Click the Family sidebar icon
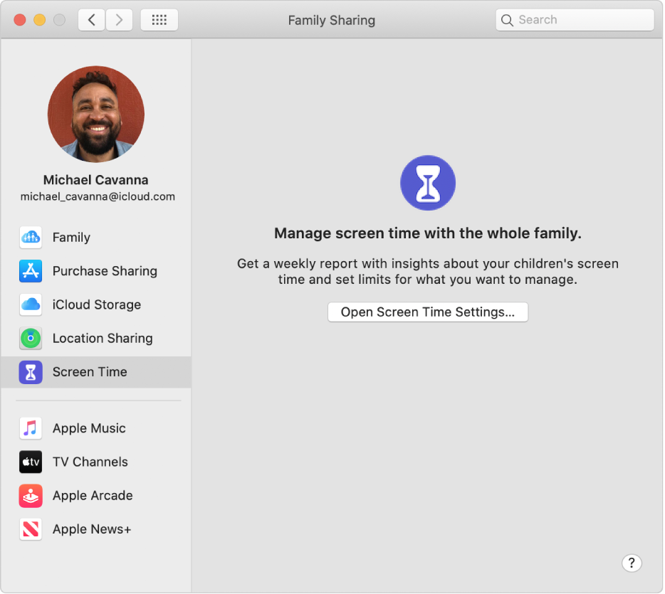665x594 pixels. tap(31, 238)
